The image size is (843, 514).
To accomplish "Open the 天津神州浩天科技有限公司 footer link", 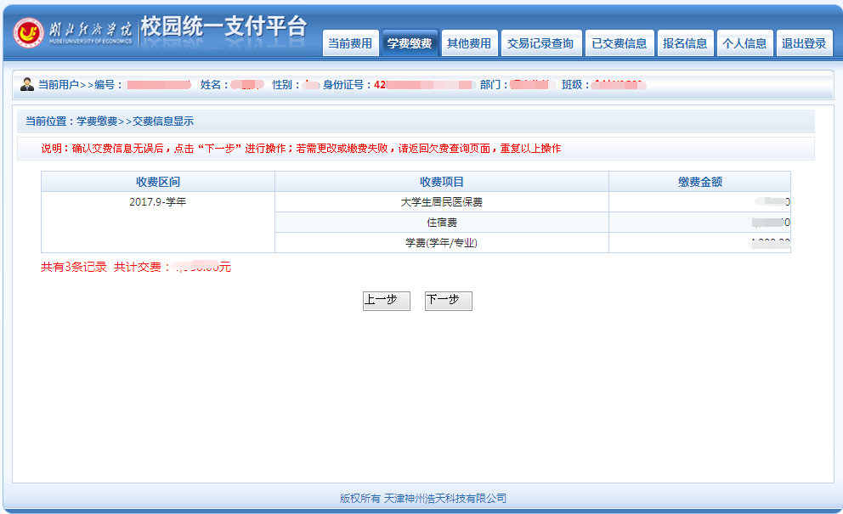I will point(445,498).
